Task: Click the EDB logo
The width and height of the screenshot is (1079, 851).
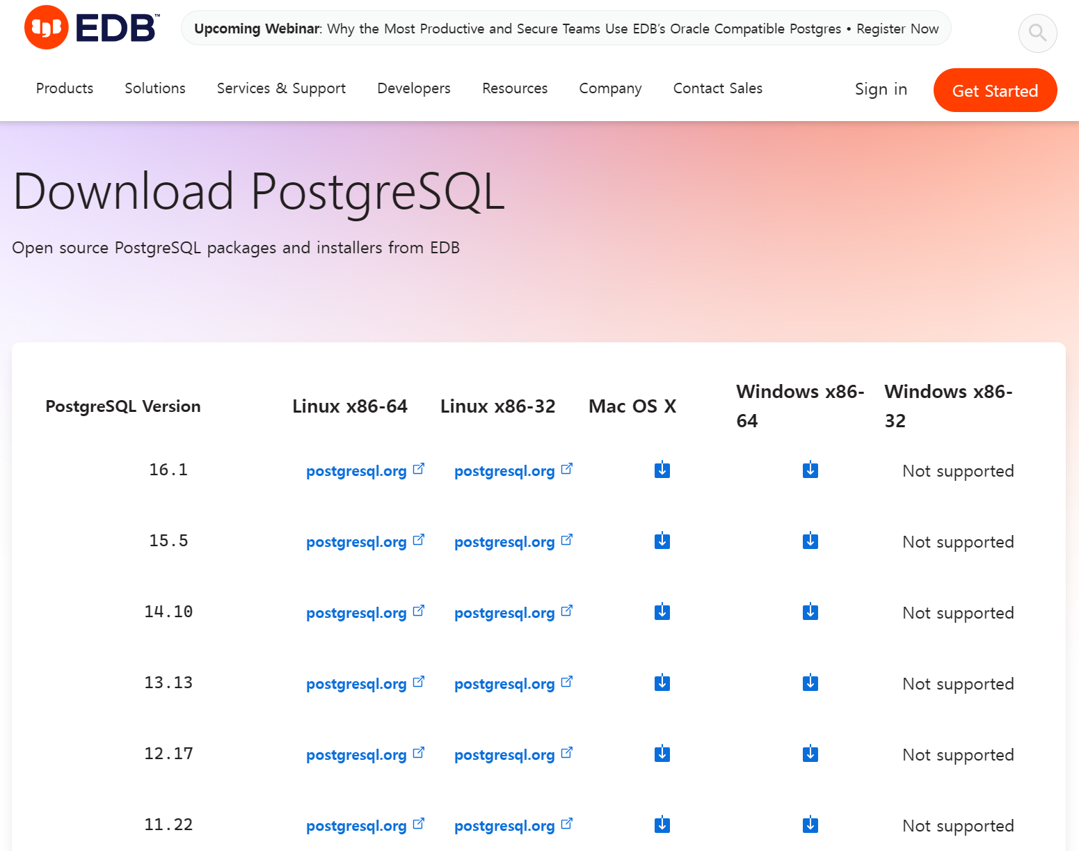Action: point(92,28)
